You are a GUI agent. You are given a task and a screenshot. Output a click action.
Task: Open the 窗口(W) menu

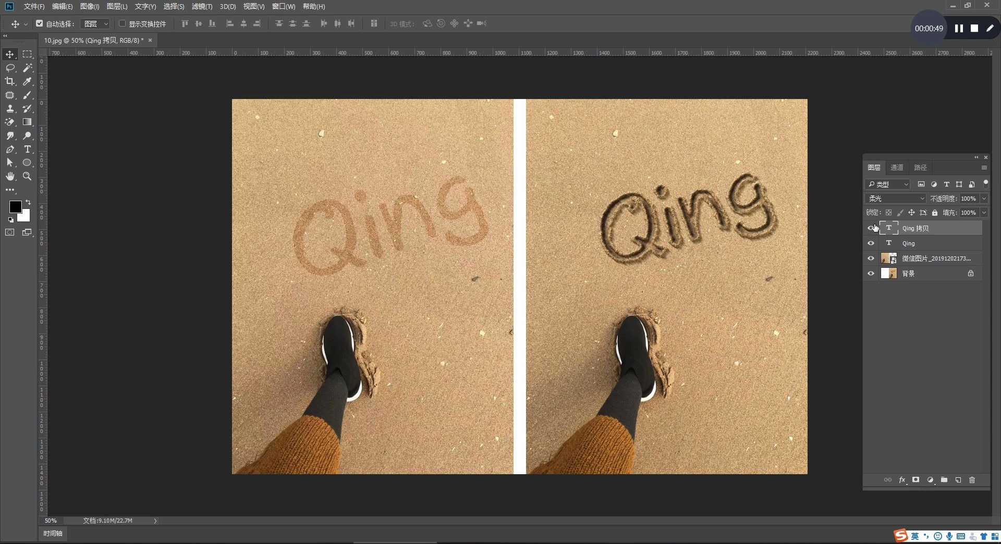click(x=284, y=6)
